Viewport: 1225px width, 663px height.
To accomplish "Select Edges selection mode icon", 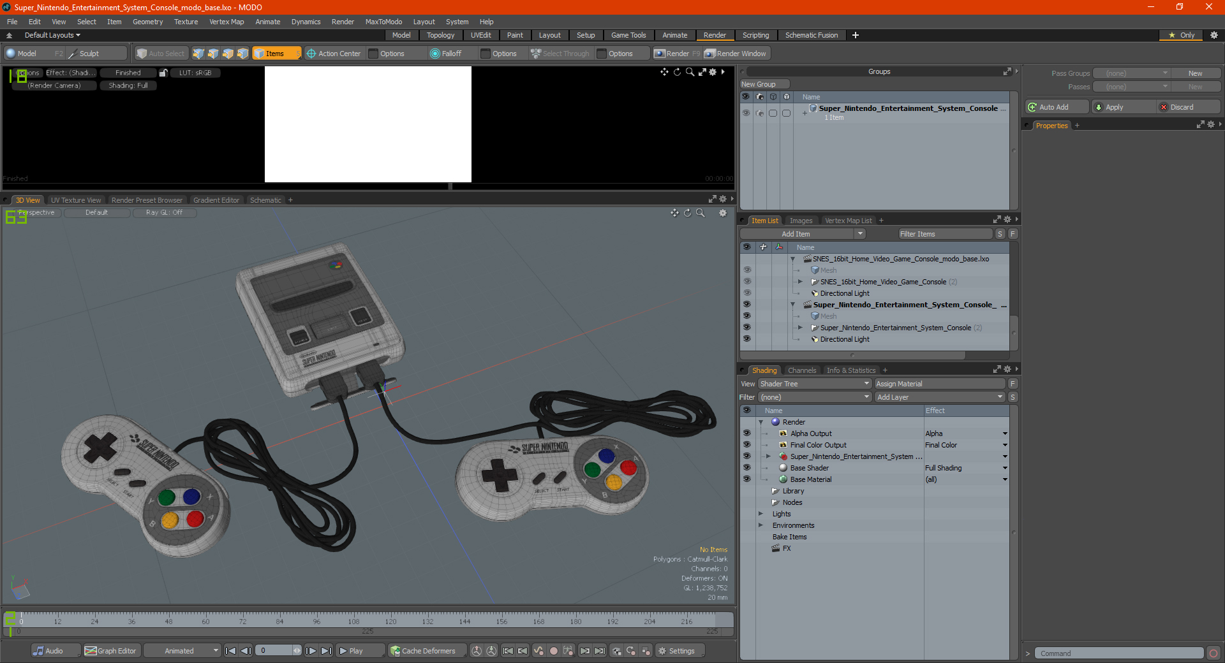I will coord(213,54).
